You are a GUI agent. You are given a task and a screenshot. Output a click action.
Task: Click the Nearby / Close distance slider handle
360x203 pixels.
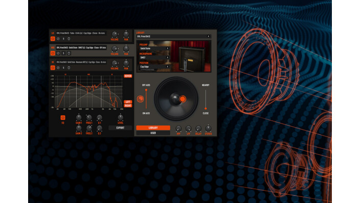point(206,108)
